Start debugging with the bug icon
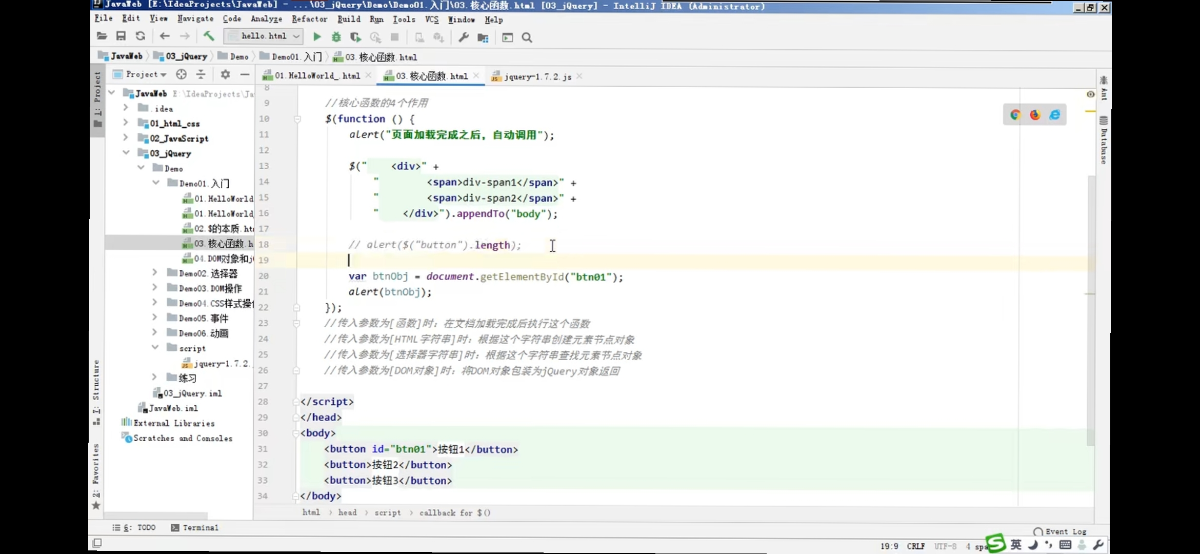The width and height of the screenshot is (1200, 554). pos(336,37)
